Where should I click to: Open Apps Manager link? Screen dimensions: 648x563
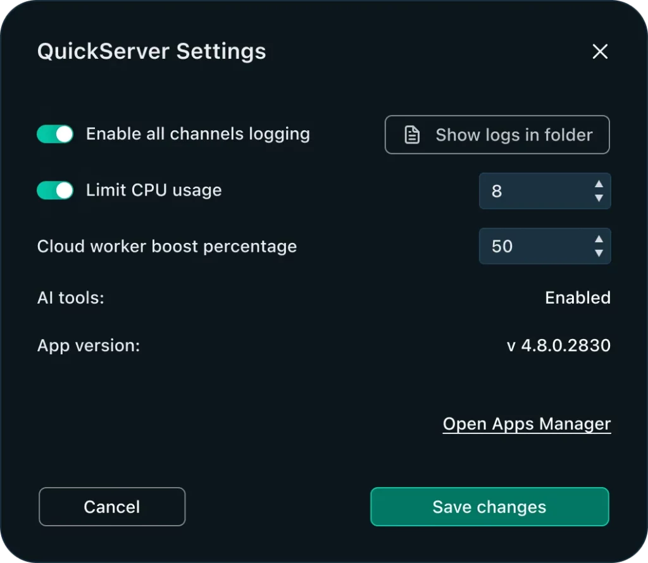click(x=526, y=424)
